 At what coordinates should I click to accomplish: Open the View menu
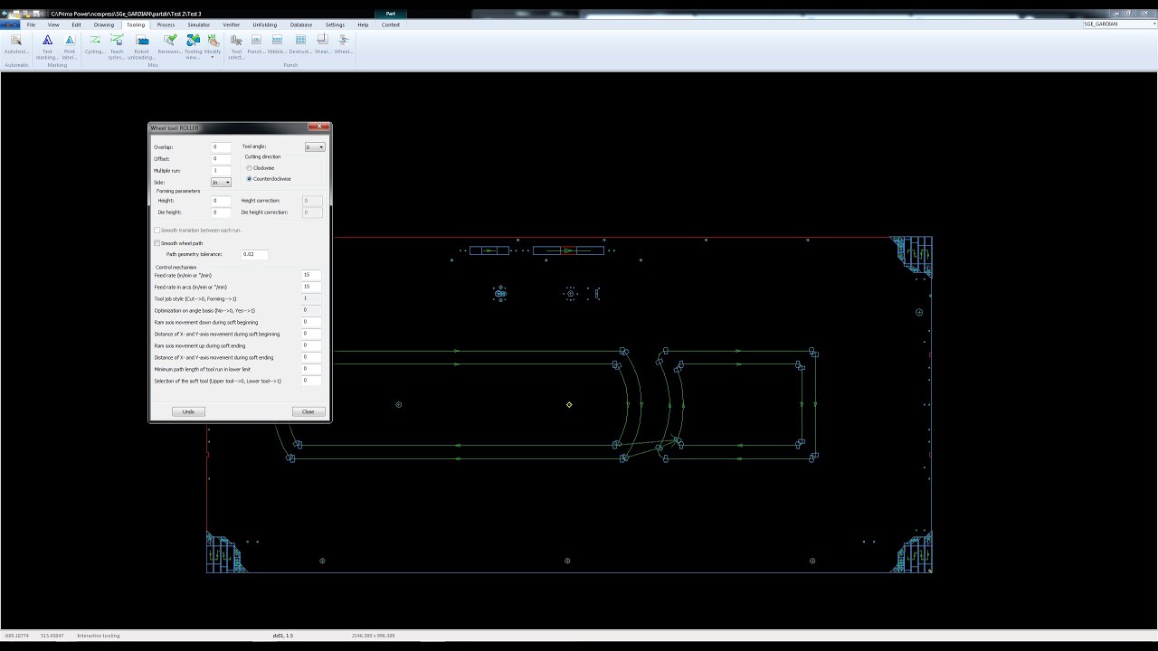coord(53,24)
